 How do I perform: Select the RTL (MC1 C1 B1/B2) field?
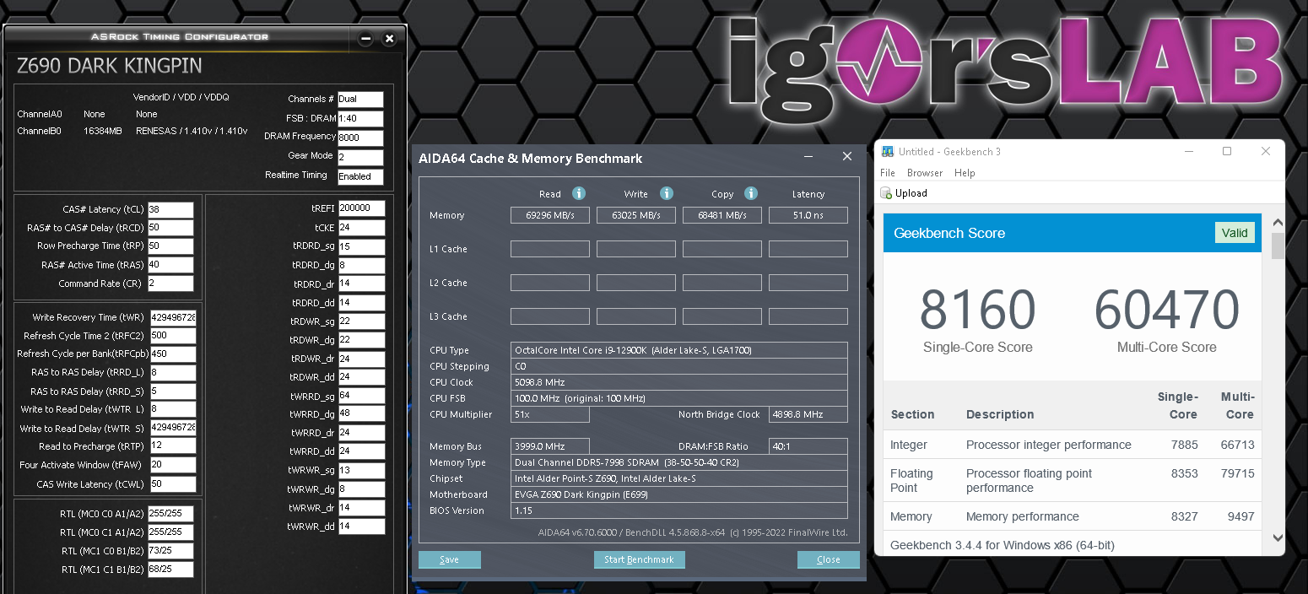170,570
